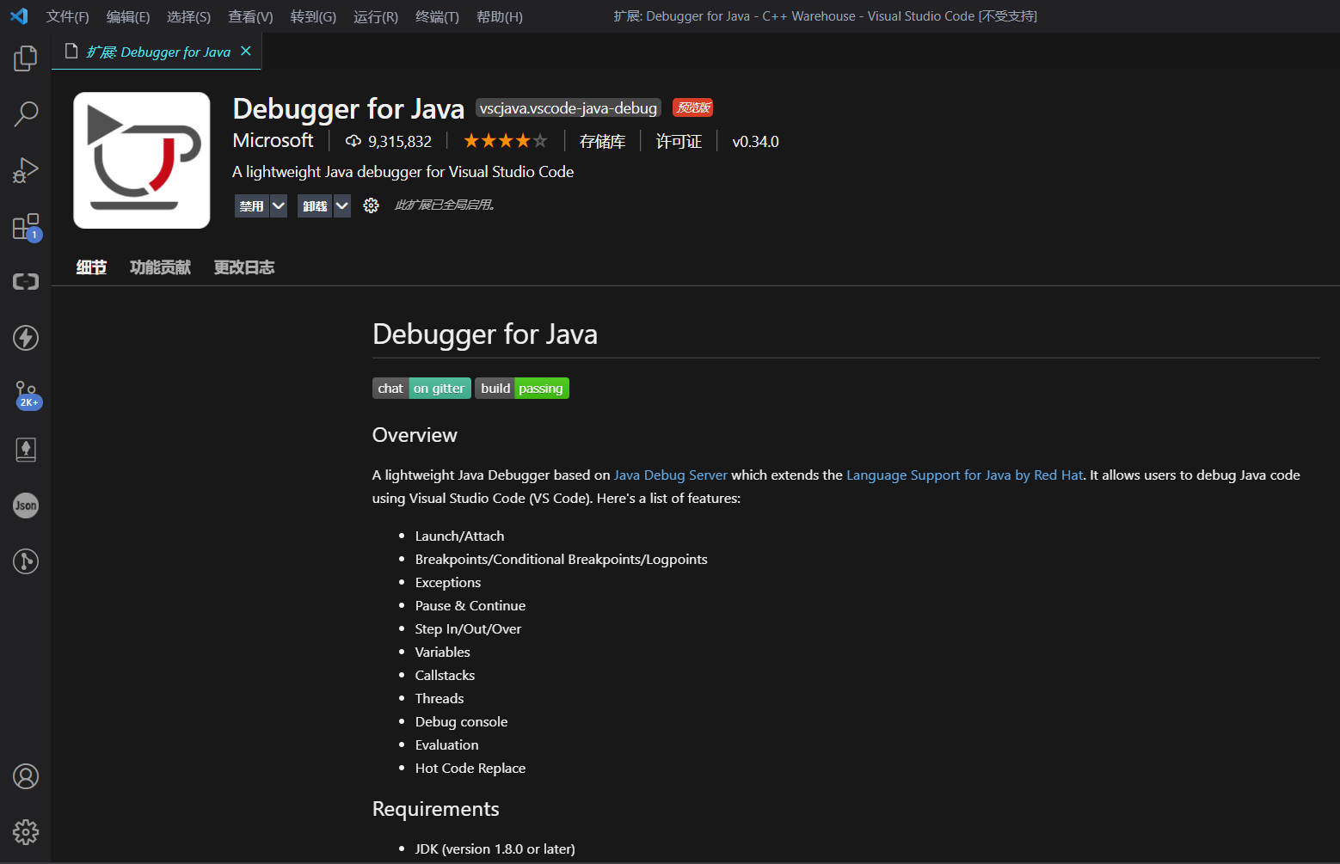Open the Json activity bar icon
This screenshot has height=864, width=1340.
[x=26, y=506]
